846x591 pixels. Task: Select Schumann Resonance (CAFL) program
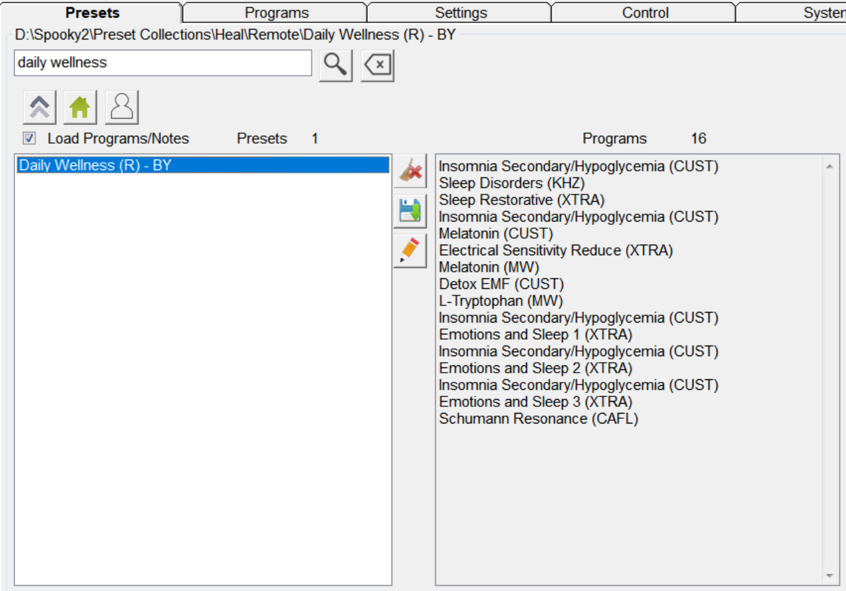point(538,419)
